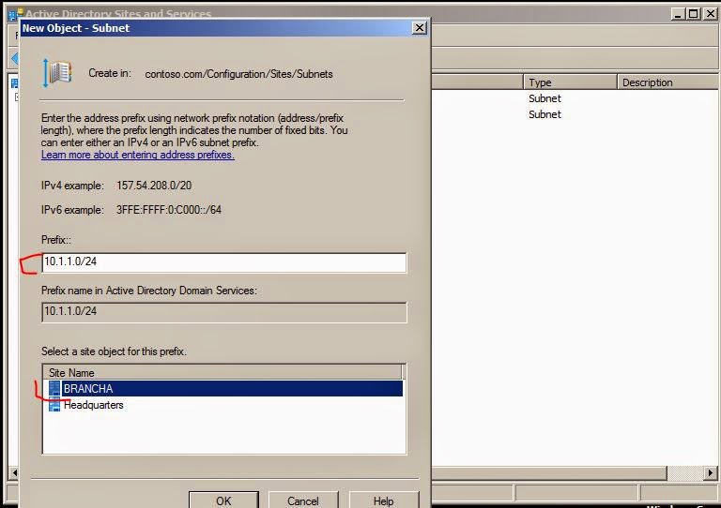Click the right arrow of the horizontal scrollbar
Image resolution: width=721 pixels, height=508 pixels.
click(711, 472)
